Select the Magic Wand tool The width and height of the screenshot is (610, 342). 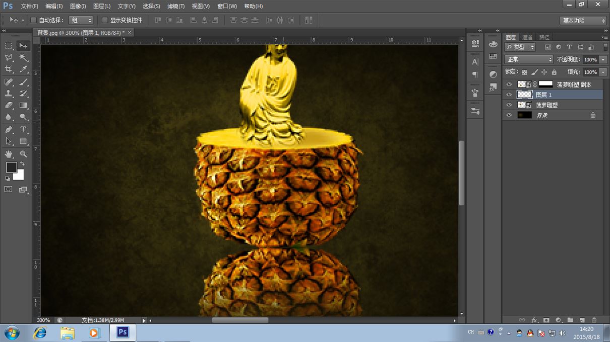pos(23,58)
